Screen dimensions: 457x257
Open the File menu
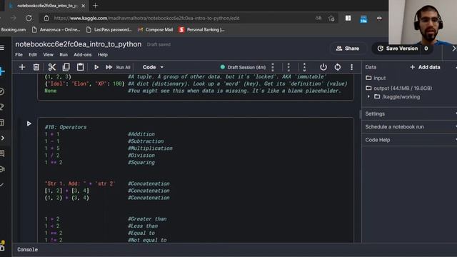(x=19, y=55)
